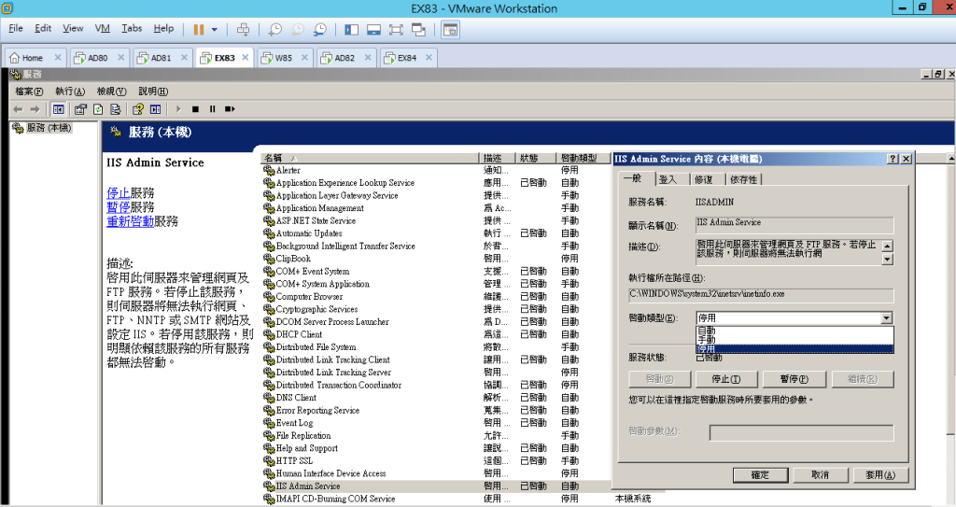Switch to the 登入 tab

pos(668,179)
